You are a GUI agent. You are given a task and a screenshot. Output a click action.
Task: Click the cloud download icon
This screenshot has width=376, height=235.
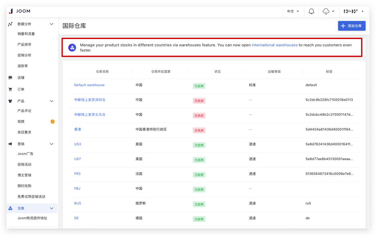326,11
